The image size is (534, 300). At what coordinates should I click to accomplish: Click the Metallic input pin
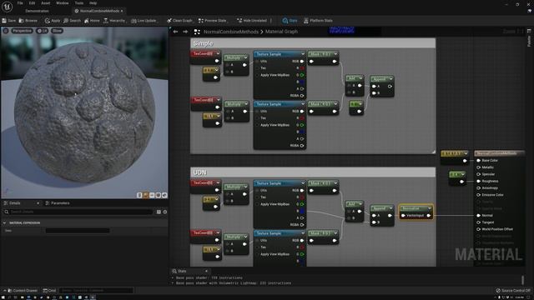(478, 167)
